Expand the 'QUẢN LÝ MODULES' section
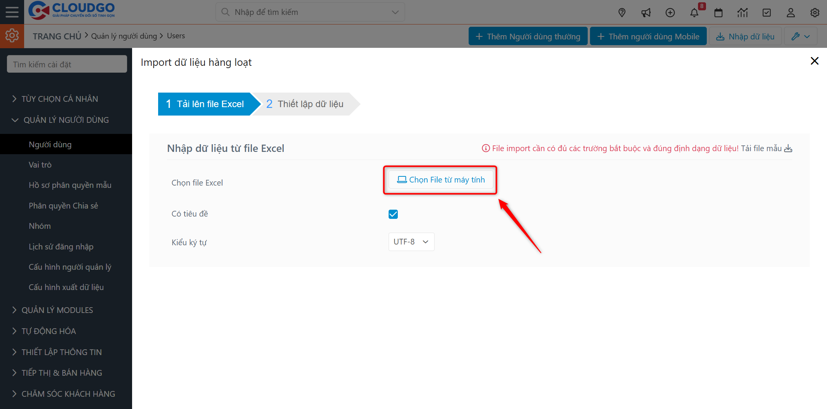This screenshot has width=827, height=409. click(57, 310)
